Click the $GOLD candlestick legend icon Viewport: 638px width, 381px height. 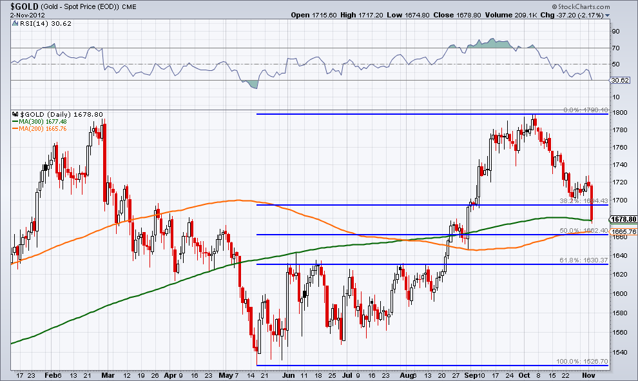14,114
